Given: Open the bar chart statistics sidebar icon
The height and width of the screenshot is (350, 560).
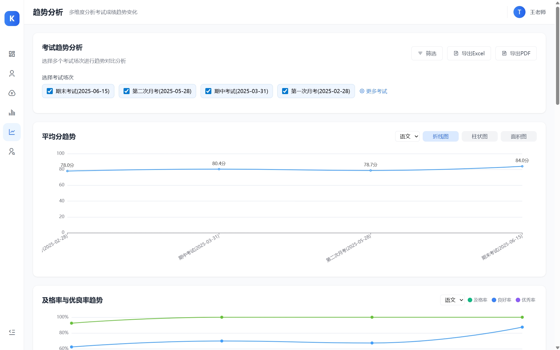Looking at the screenshot, I should click(12, 113).
